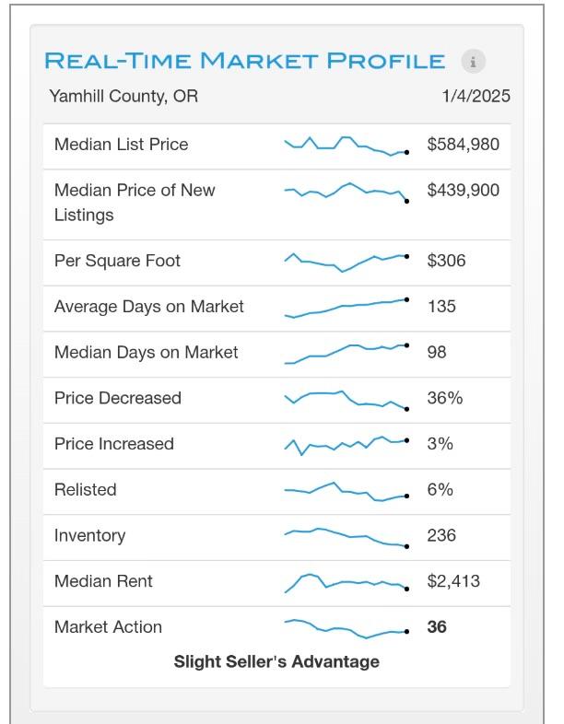Image resolution: width=564 pixels, height=724 pixels.
Task: Click the $584,980 median list price value
Action: point(463,144)
